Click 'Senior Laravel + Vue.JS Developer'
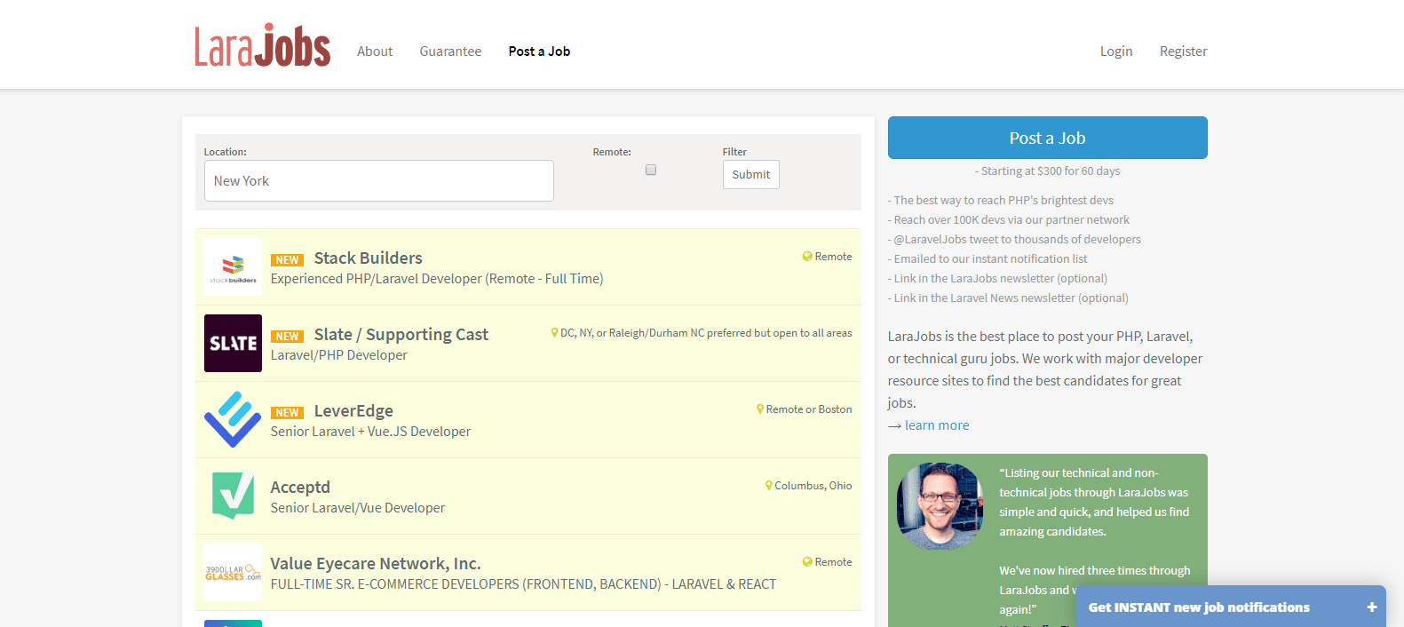The height and width of the screenshot is (627, 1404). click(x=370, y=432)
